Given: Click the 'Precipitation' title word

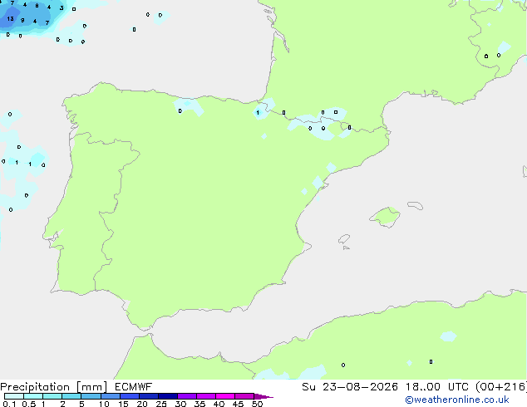Looking at the screenshot, I should tap(35, 387).
